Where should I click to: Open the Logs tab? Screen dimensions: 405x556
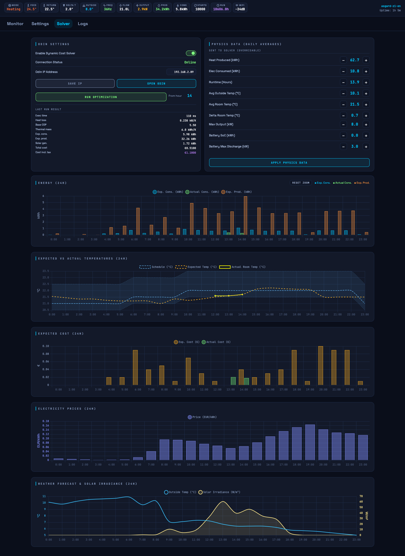tap(83, 24)
